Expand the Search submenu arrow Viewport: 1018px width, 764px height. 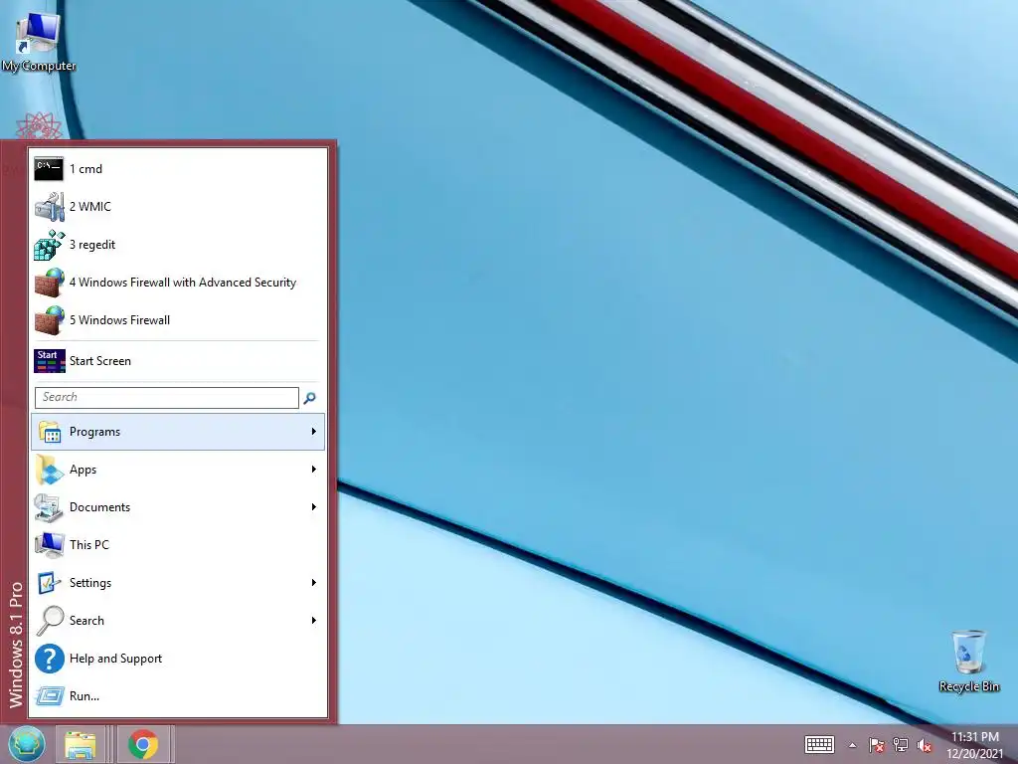pos(313,621)
